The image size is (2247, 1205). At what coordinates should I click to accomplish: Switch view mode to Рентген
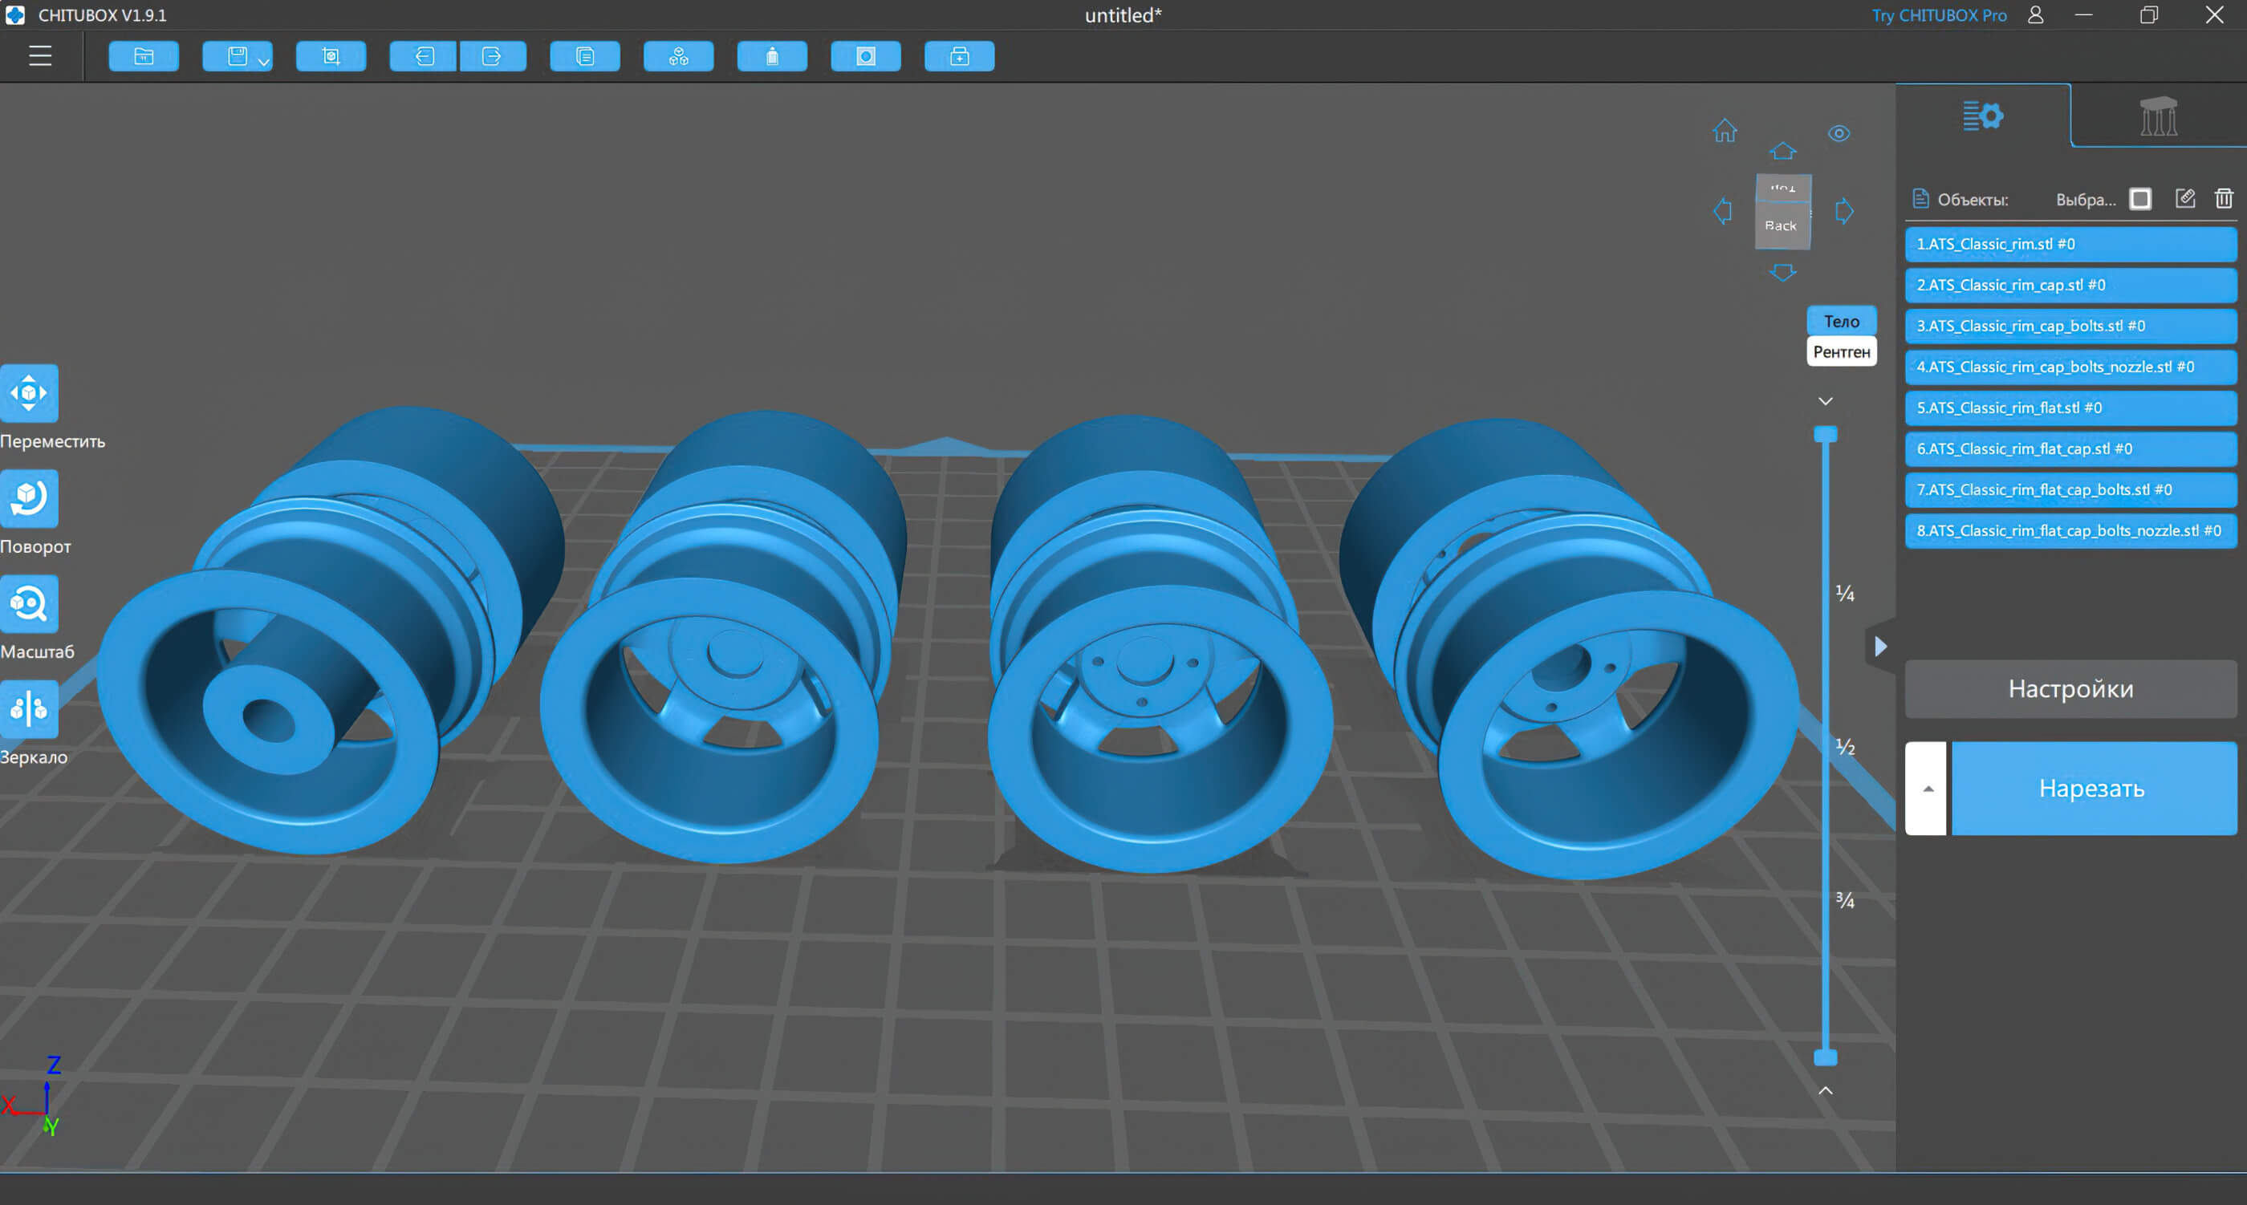(1842, 352)
